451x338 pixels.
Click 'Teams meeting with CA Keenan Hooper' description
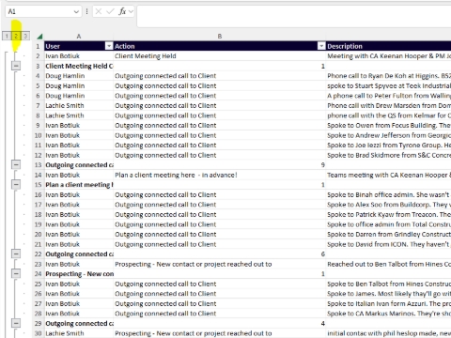(389, 175)
